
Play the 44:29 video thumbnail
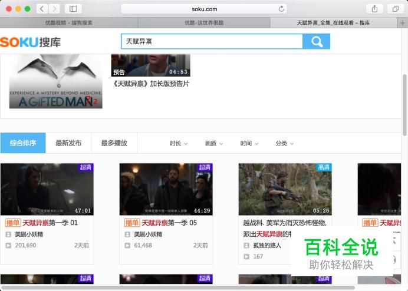[x=166, y=189]
